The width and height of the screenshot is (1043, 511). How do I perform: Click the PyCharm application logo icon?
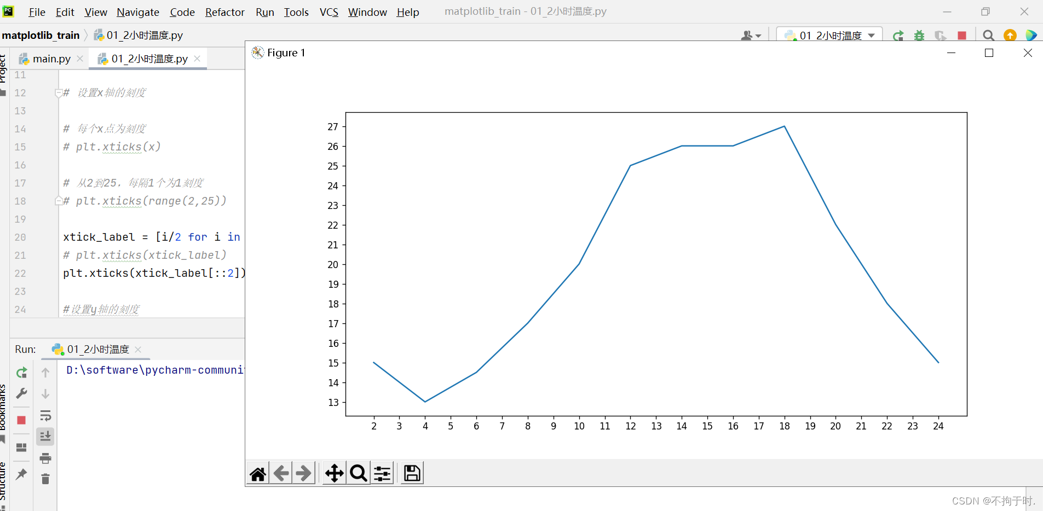pyautogui.click(x=9, y=11)
